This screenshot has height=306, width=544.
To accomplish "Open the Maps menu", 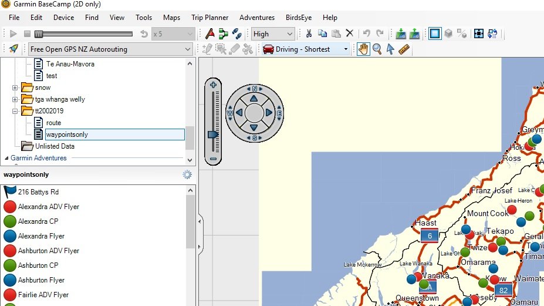I will pos(171,18).
